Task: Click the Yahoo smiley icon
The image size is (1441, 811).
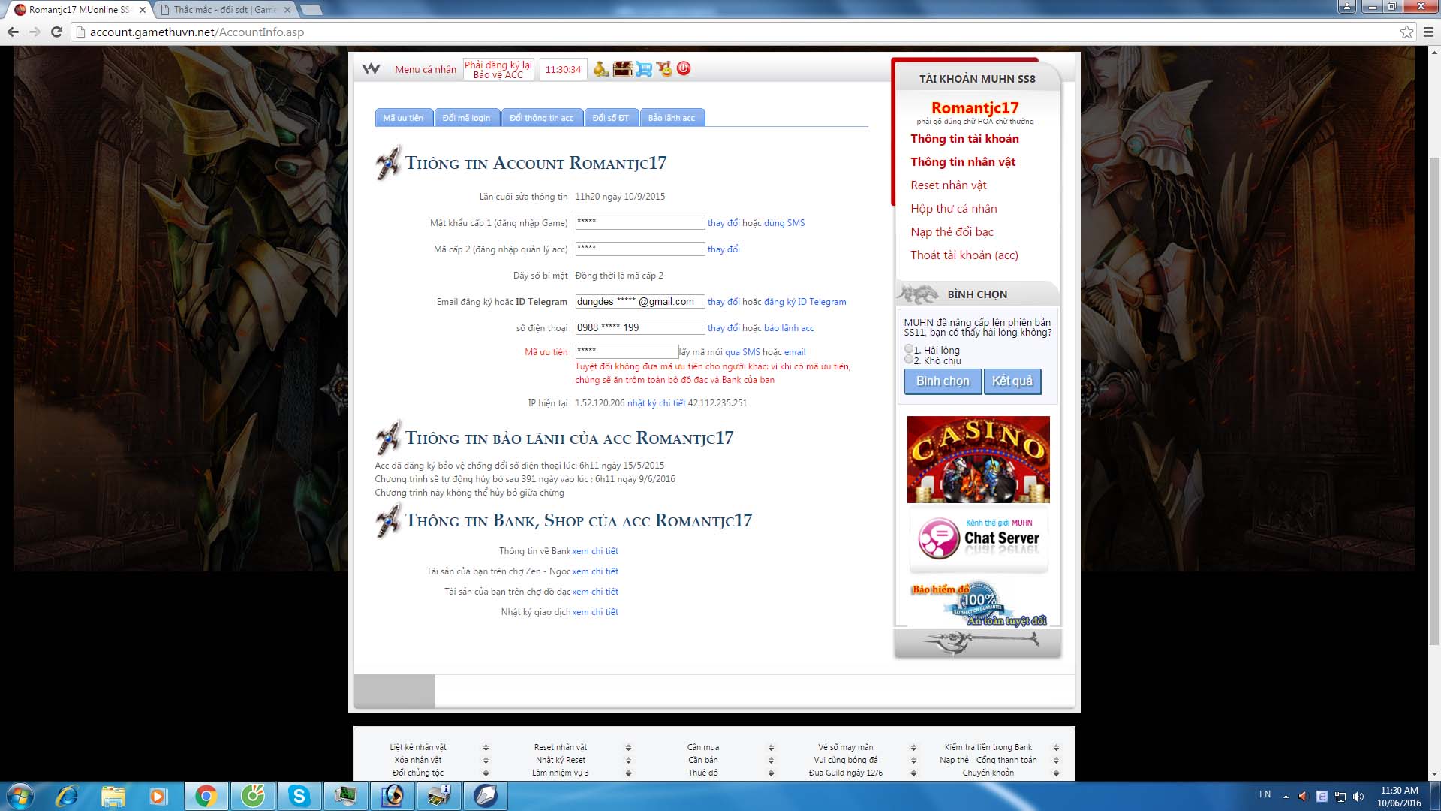Action: 664,69
